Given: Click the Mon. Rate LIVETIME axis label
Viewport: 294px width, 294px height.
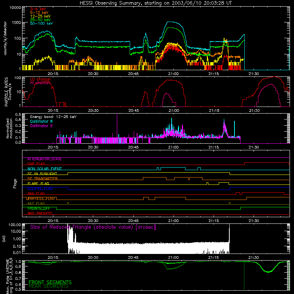Looking at the screenshot, I should [x=10, y=276].
